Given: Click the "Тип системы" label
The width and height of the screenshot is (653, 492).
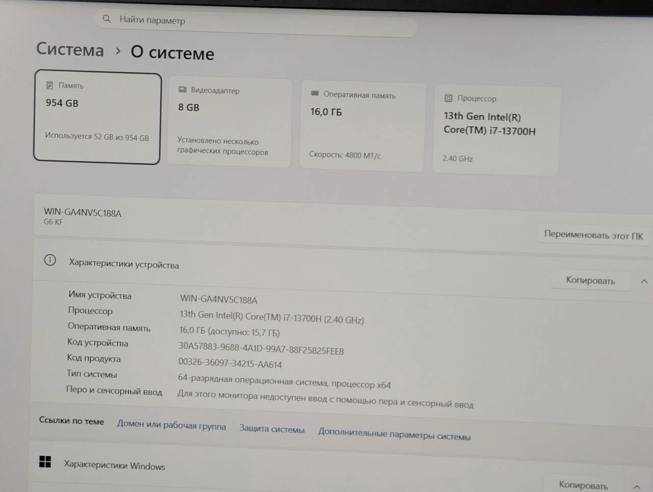Looking at the screenshot, I should tap(91, 374).
